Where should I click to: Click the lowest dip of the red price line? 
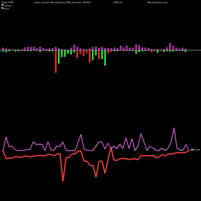[63, 181]
